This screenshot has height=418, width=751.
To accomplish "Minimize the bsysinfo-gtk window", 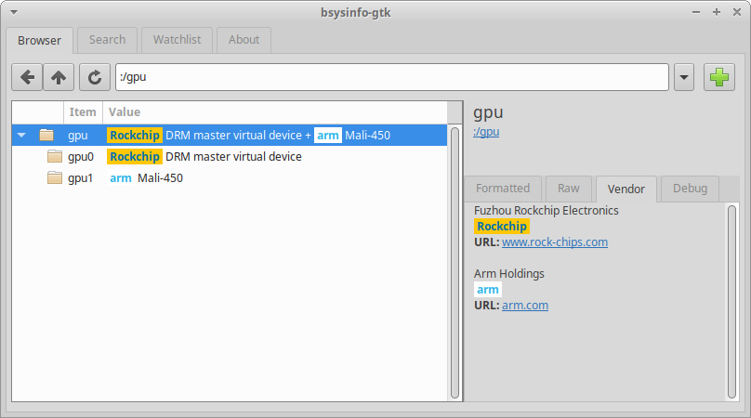I will 696,12.
